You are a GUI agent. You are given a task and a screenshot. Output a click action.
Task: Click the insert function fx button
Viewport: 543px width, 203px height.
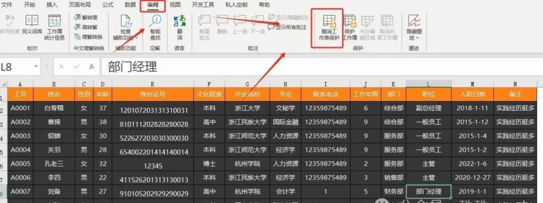92,67
